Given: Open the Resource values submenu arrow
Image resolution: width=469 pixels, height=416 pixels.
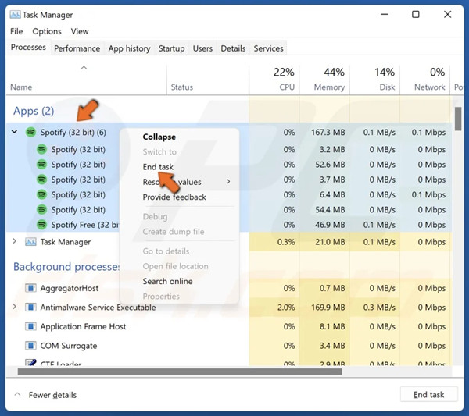Looking at the screenshot, I should 228,182.
